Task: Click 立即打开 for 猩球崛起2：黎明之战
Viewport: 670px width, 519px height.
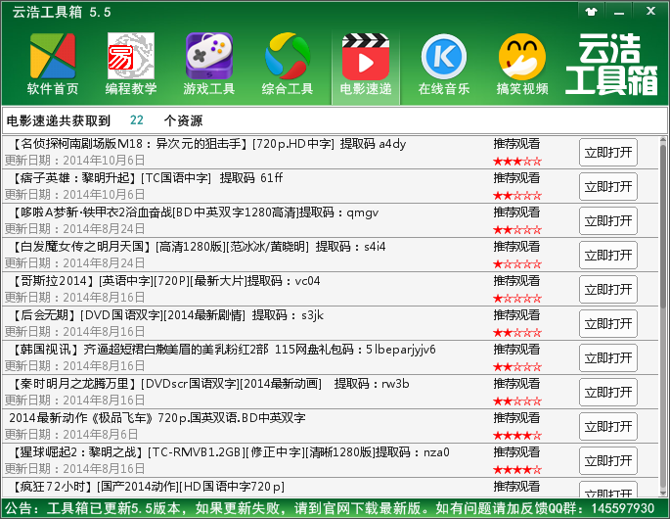Action: click(x=608, y=460)
